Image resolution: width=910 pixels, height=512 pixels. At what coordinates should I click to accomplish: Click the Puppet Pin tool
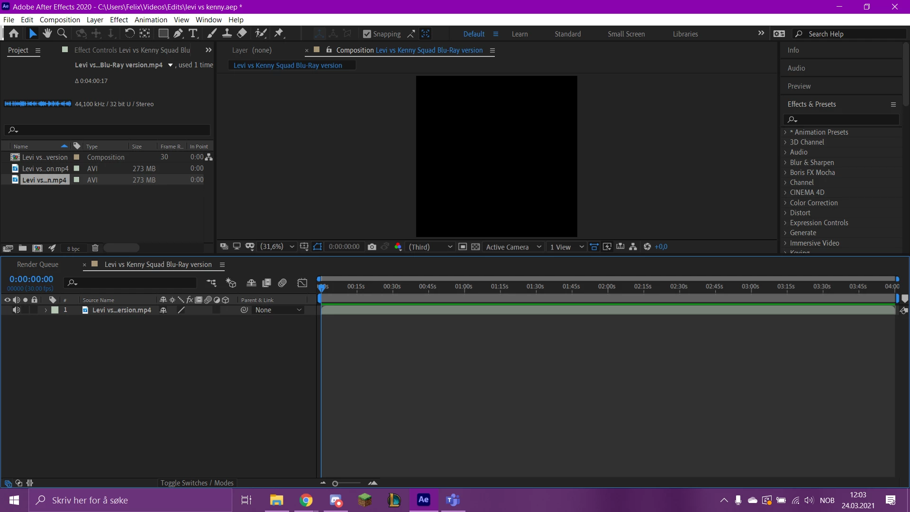pos(279,33)
